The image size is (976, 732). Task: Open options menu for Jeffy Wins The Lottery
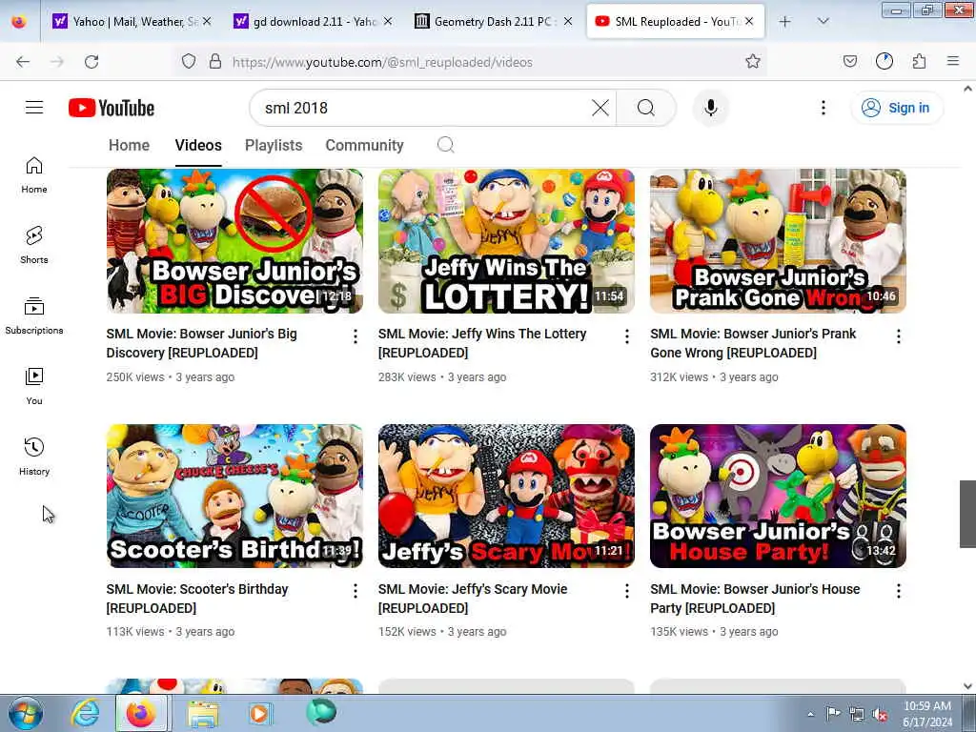(627, 336)
